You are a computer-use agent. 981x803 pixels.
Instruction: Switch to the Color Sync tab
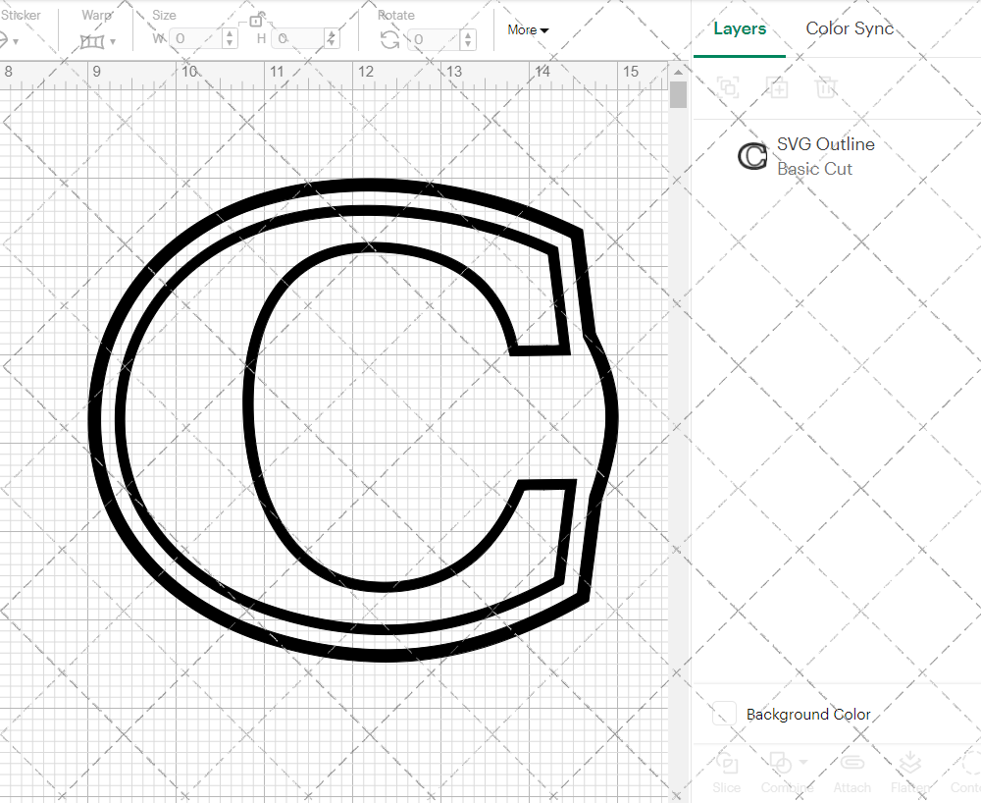pyautogui.click(x=850, y=28)
